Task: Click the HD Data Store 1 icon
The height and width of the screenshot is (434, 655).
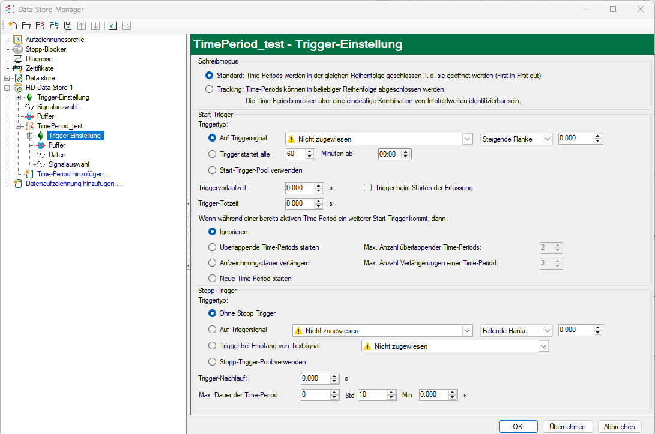Action: coord(19,88)
